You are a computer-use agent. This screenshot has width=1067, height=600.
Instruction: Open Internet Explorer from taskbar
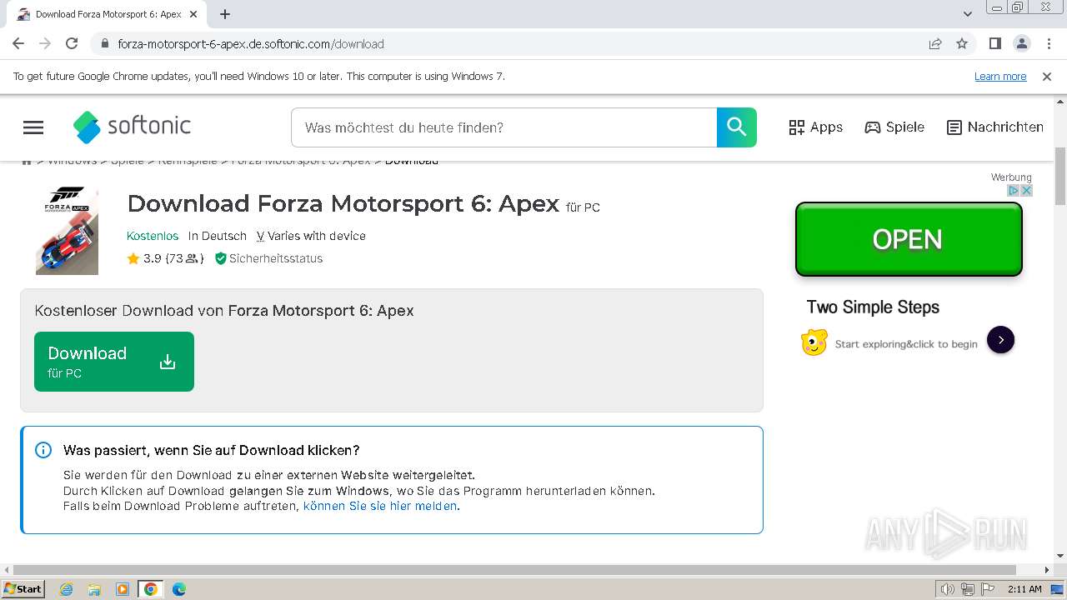(66, 589)
